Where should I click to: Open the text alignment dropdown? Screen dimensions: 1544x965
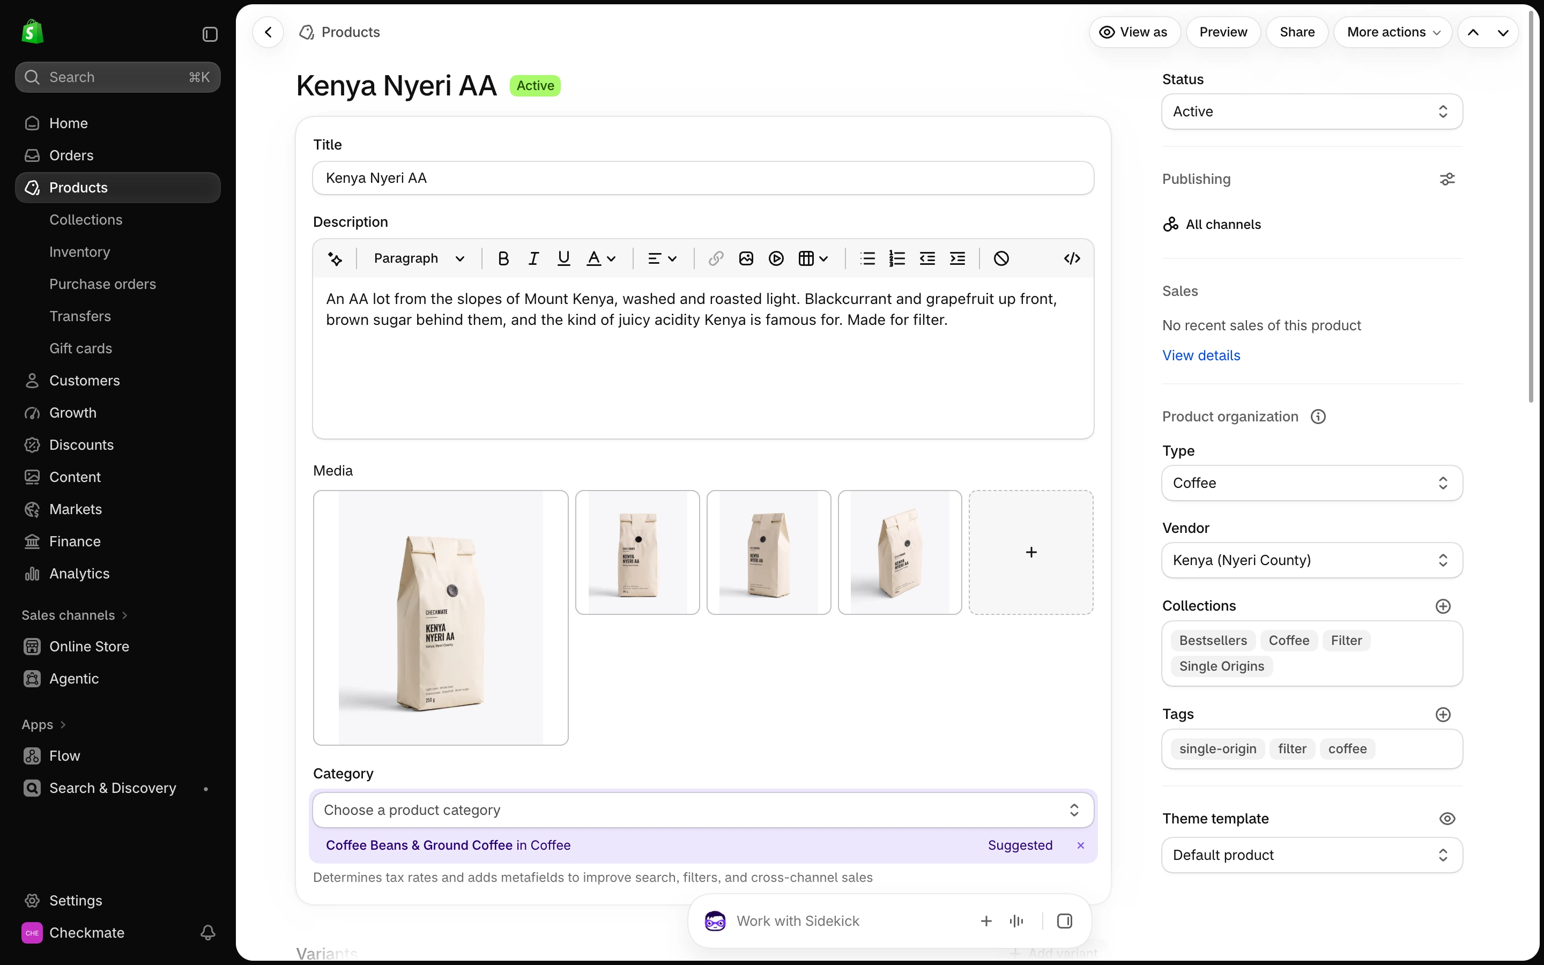coord(662,258)
